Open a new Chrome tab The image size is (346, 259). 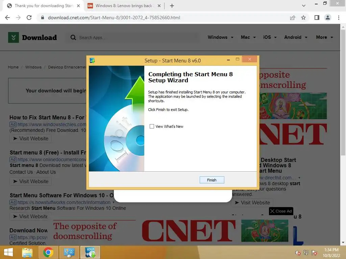(x=172, y=6)
